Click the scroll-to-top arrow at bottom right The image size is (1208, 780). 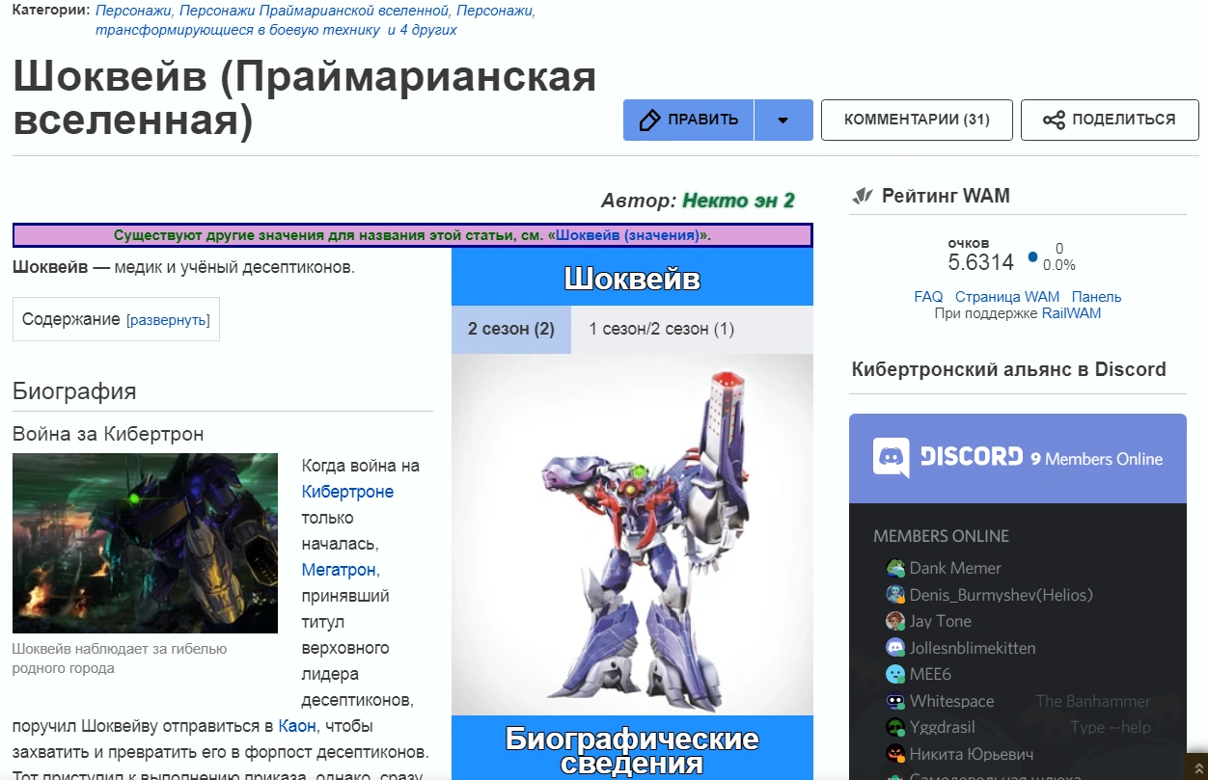click(1196, 767)
